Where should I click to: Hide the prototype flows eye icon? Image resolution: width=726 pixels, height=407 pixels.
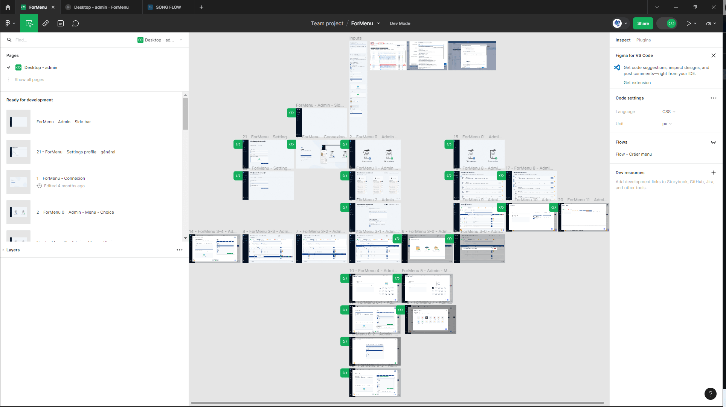coord(713,142)
